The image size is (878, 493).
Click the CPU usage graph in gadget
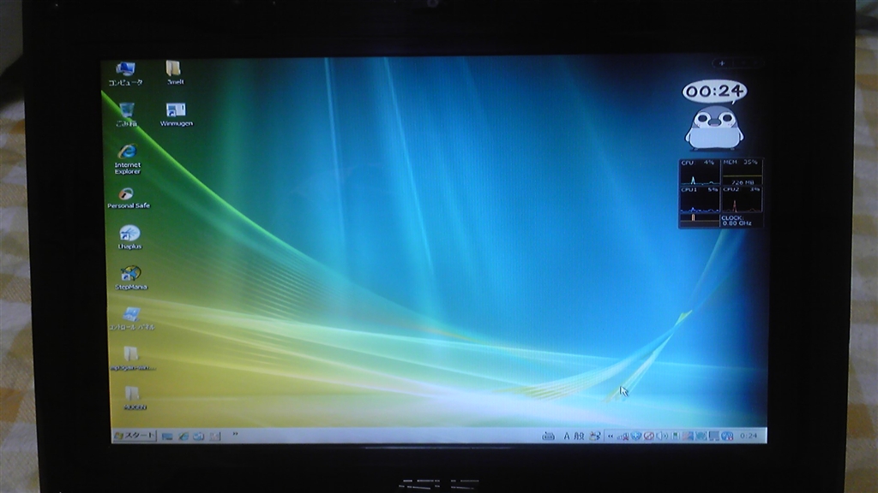click(x=700, y=171)
